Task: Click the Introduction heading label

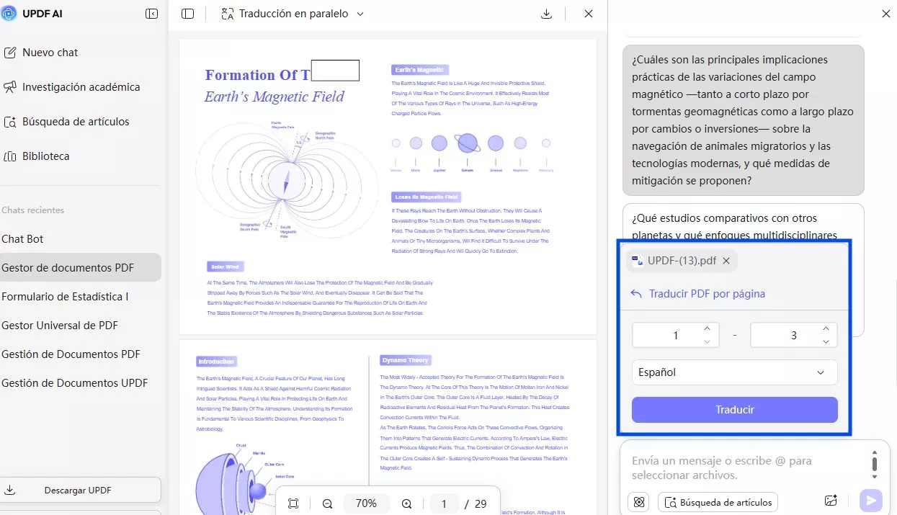Action: coord(216,362)
